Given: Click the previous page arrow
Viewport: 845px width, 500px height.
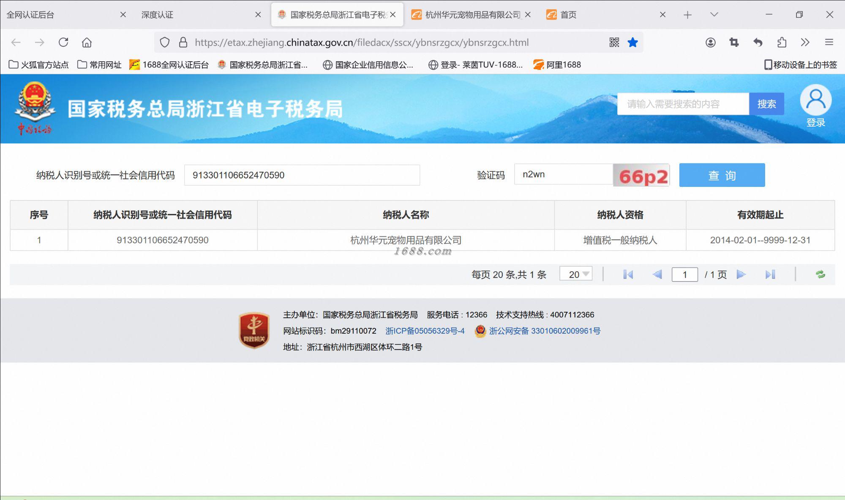Looking at the screenshot, I should [x=657, y=275].
